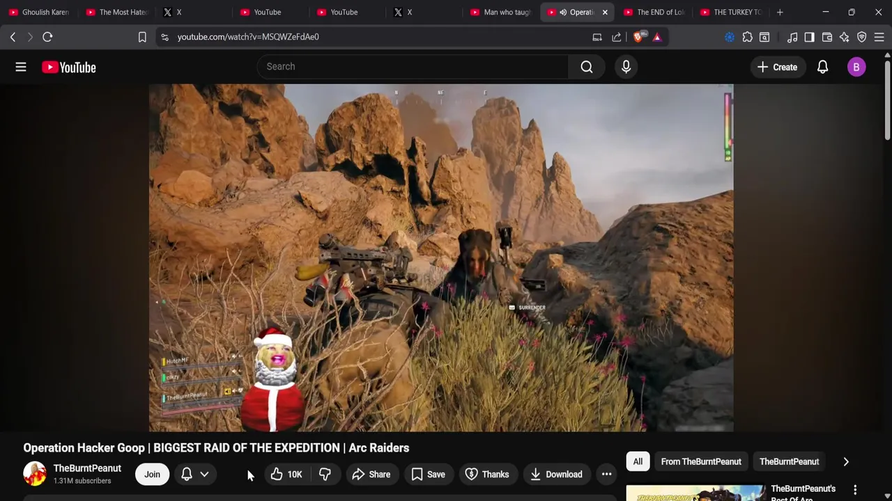Switch to The Most Hated tab
Viewport: 892px width, 501px height.
[116, 12]
